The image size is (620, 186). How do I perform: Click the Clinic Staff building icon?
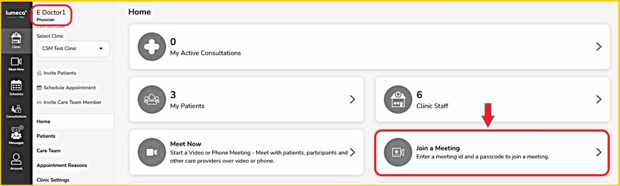pyautogui.click(x=397, y=100)
